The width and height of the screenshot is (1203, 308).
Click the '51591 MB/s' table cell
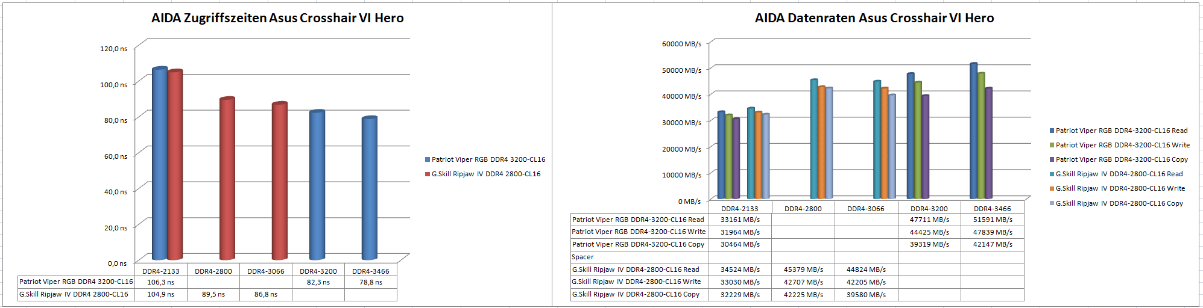(x=993, y=220)
